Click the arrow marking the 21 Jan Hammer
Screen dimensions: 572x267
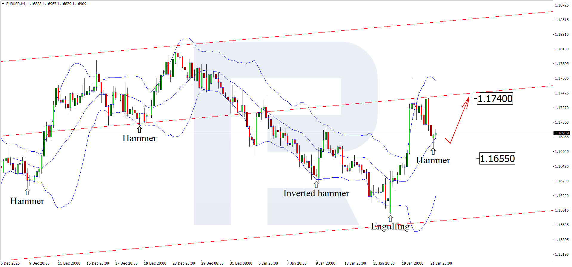pyautogui.click(x=433, y=151)
